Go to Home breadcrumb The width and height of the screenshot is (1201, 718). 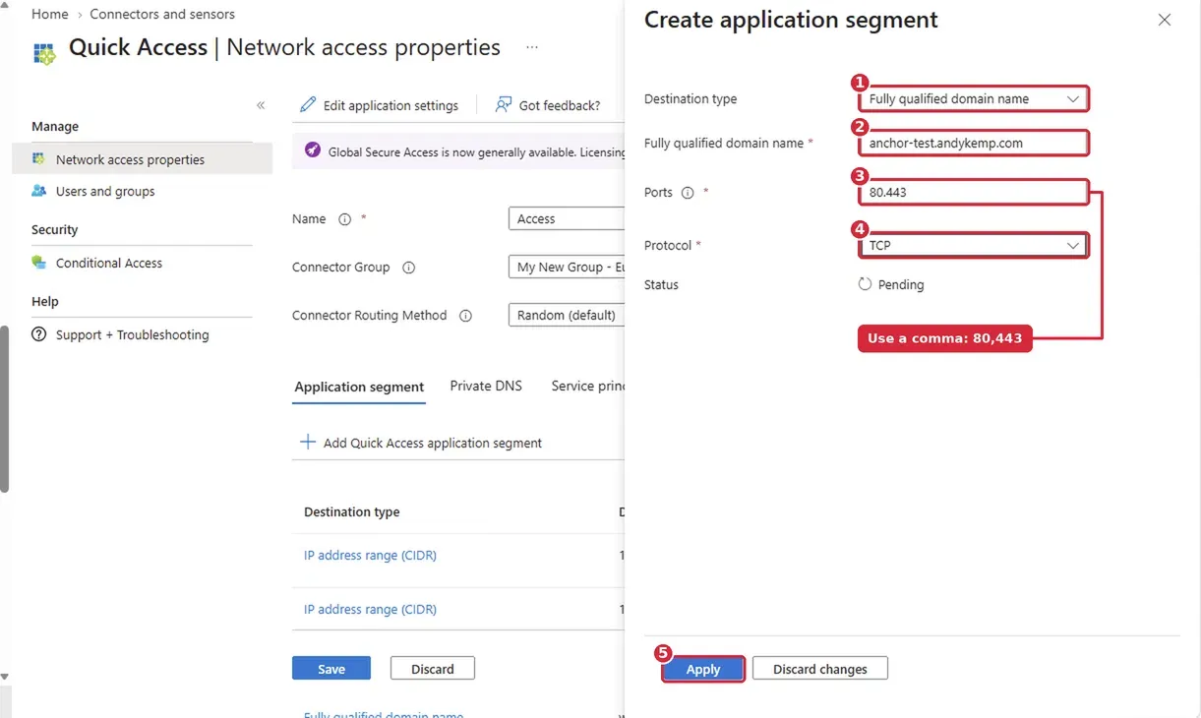50,14
